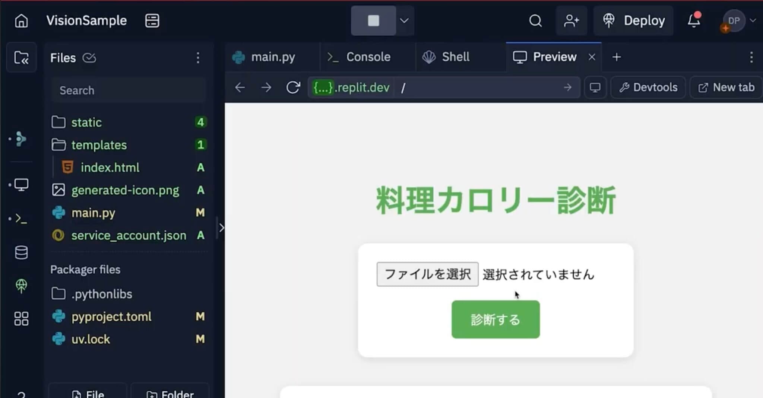Click the Files search field

pyautogui.click(x=129, y=90)
